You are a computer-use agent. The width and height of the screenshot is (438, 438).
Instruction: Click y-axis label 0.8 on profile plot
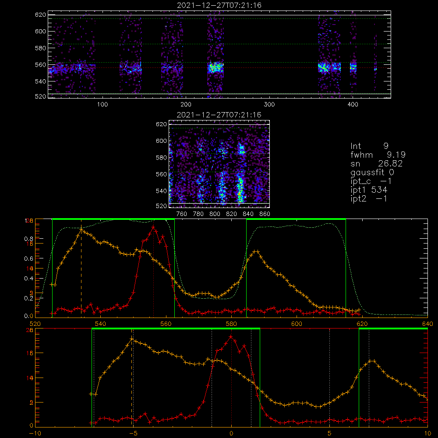pos(28,239)
